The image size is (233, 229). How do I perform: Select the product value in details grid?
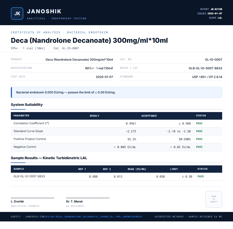tap(79, 60)
